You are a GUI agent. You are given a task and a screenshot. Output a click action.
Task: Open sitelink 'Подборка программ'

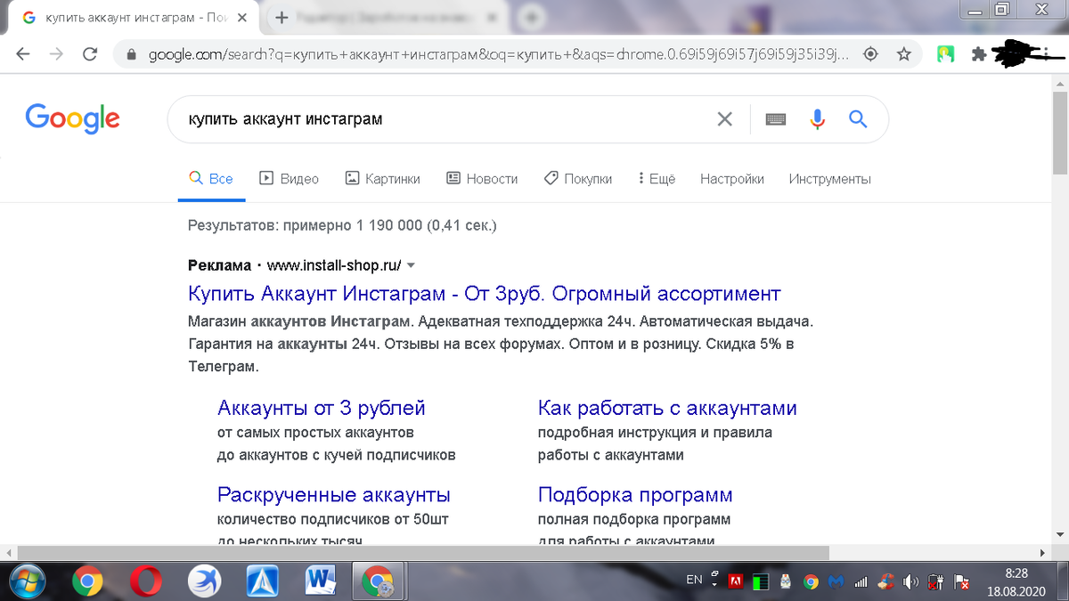click(x=635, y=494)
